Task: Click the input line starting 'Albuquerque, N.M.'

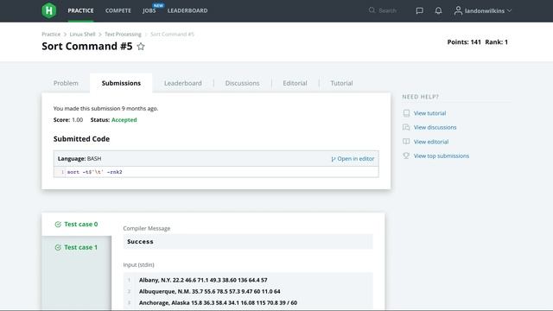Action: point(209,291)
